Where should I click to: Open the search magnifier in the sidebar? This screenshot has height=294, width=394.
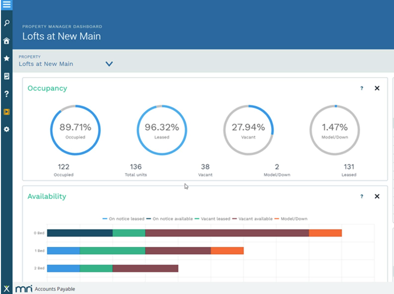click(x=6, y=23)
